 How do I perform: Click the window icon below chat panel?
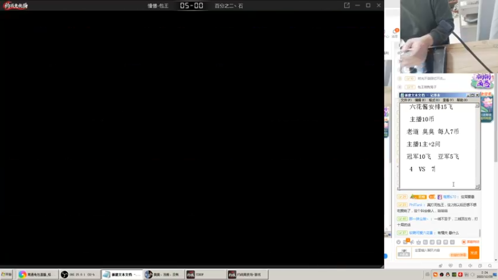[x=480, y=266]
